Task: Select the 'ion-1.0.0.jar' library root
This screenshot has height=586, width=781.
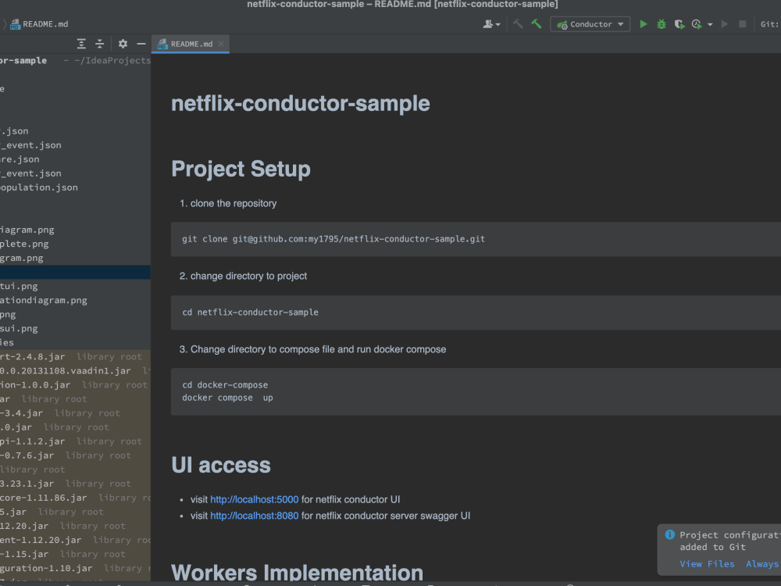Action: (75, 385)
